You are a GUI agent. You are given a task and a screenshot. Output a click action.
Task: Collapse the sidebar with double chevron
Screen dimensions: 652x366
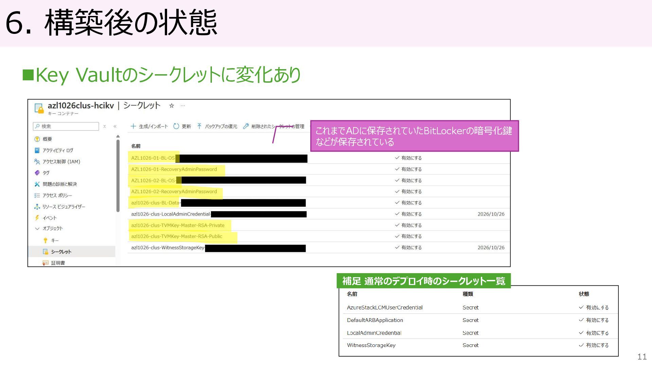(115, 126)
